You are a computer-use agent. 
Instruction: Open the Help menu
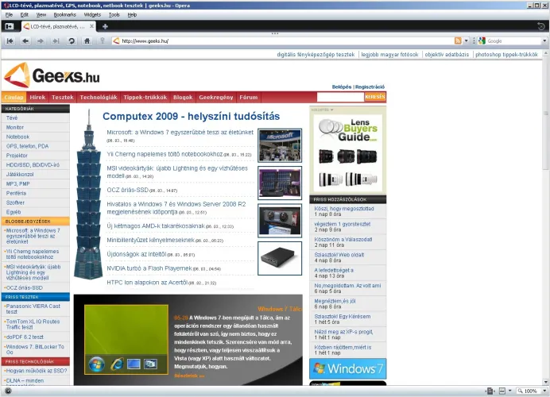132,15
